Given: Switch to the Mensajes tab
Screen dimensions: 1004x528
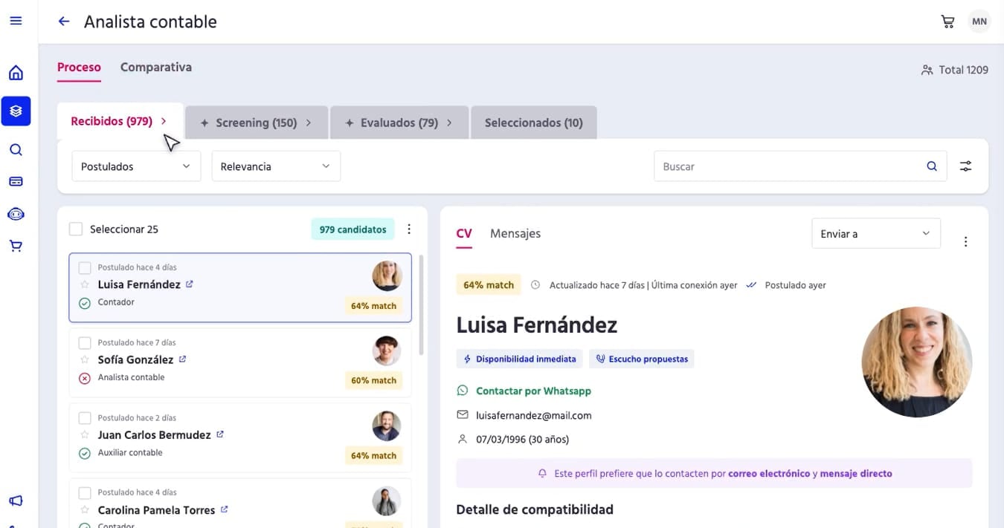Looking at the screenshot, I should (x=515, y=233).
